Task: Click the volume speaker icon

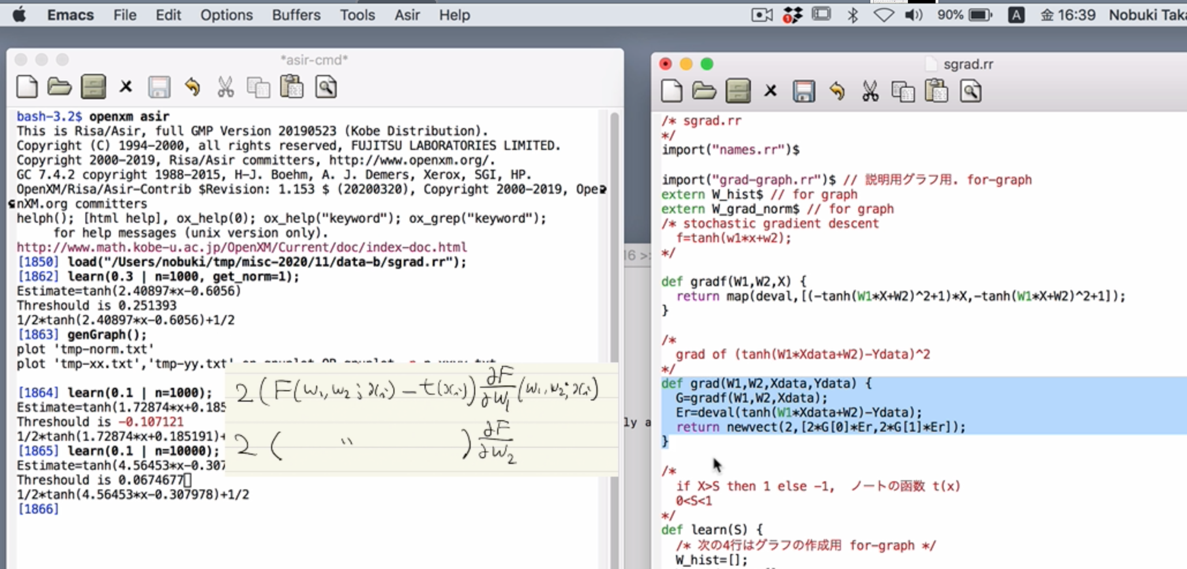Action: [913, 15]
